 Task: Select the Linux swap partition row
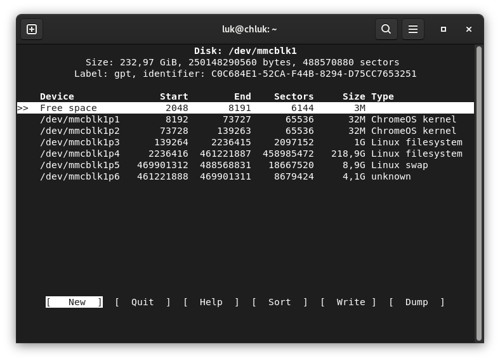(x=80, y=165)
